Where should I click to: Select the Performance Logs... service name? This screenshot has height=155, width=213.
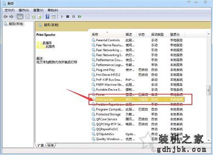(x=109, y=65)
